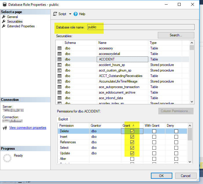Open the Extended Properties page
The width and height of the screenshot is (203, 184).
[21, 26]
